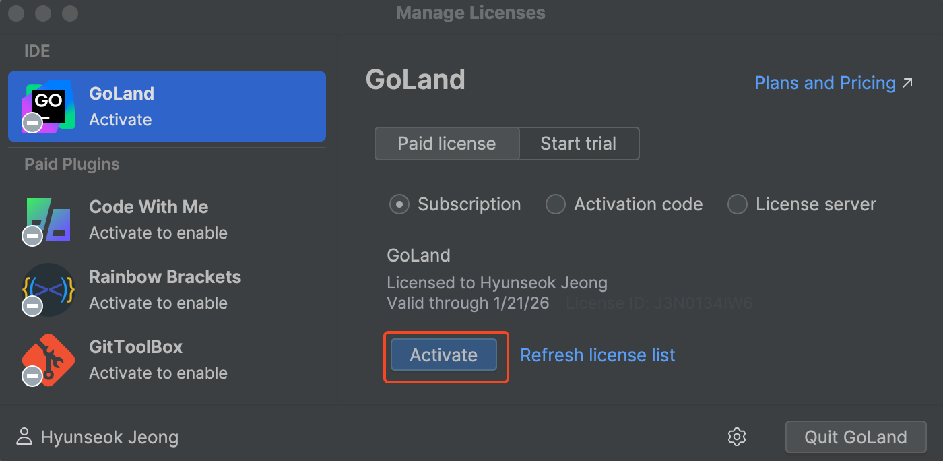The height and width of the screenshot is (461, 943).
Task: Open settings via the gear icon
Action: click(737, 437)
